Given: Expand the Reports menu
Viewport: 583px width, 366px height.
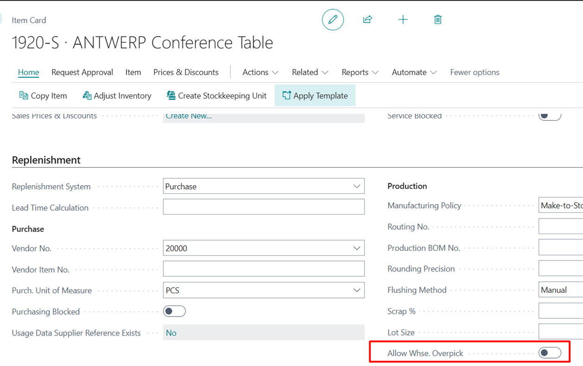Looking at the screenshot, I should (360, 72).
